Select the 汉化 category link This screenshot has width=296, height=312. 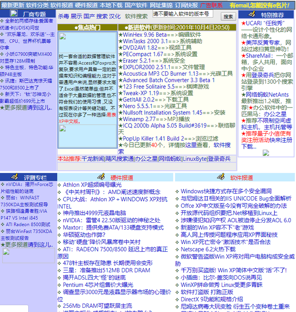click(x=115, y=16)
